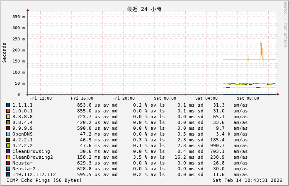Select the 149.112.112.112 legend entry

pos(34,174)
